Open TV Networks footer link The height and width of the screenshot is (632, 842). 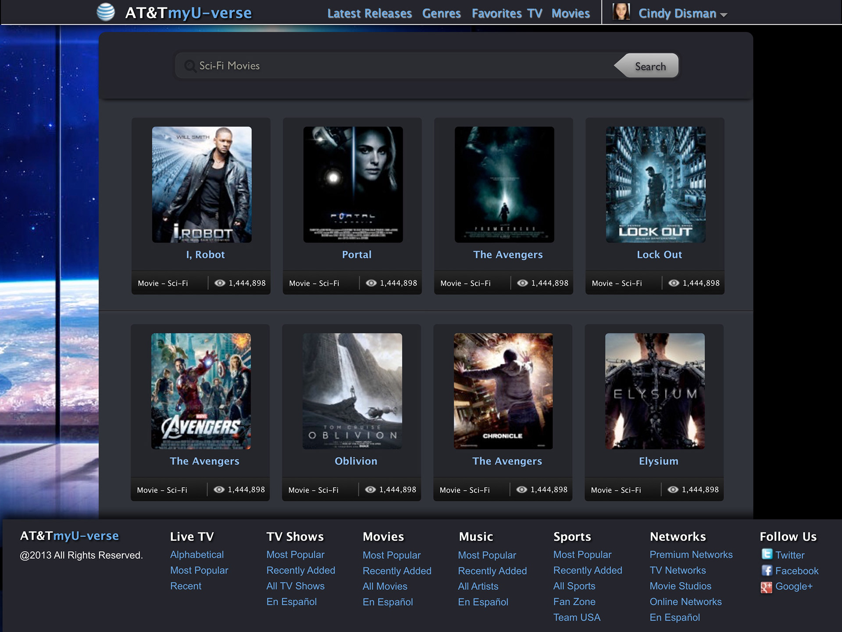point(678,571)
